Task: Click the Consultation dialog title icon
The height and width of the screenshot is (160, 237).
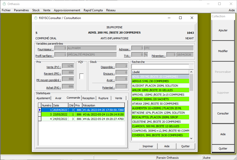Action: pos(36,18)
